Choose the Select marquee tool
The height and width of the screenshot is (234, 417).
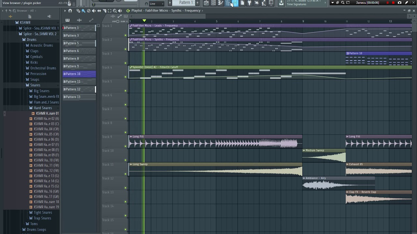pyautogui.click(x=109, y=11)
